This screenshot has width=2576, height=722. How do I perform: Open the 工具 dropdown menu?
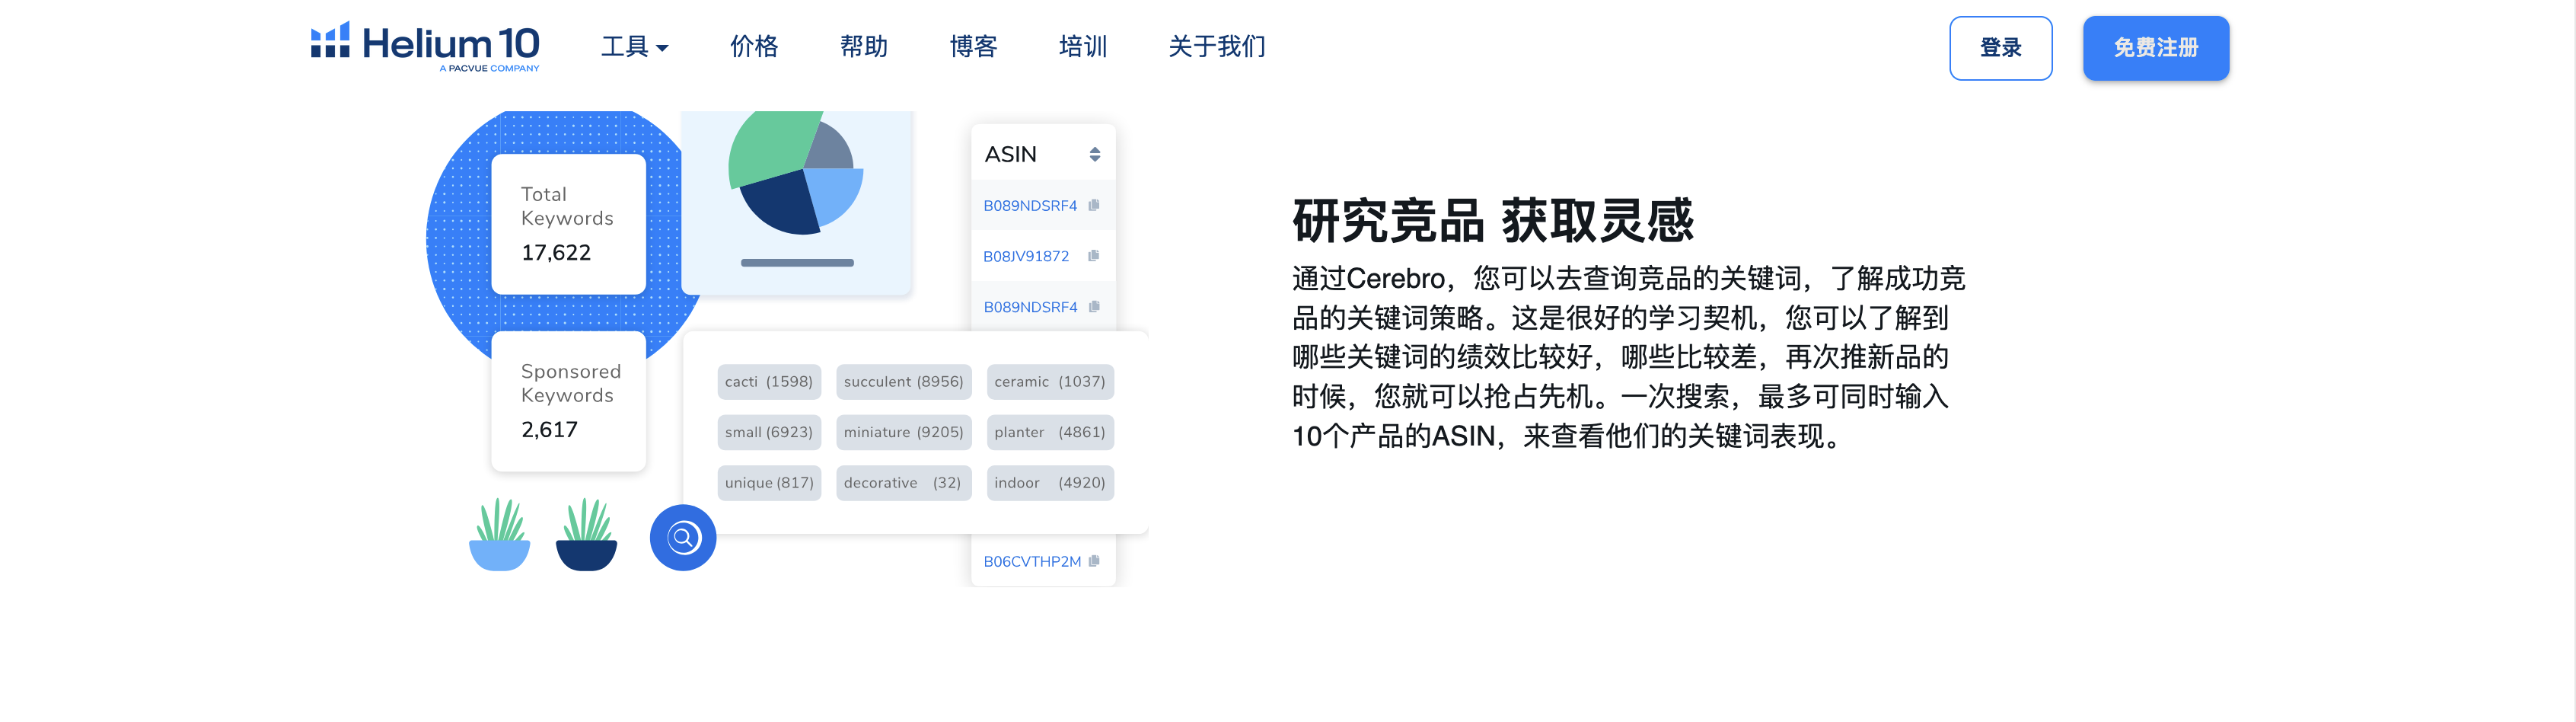tap(634, 47)
